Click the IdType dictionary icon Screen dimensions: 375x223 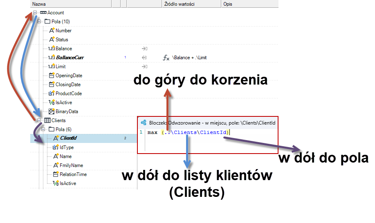point(56,147)
